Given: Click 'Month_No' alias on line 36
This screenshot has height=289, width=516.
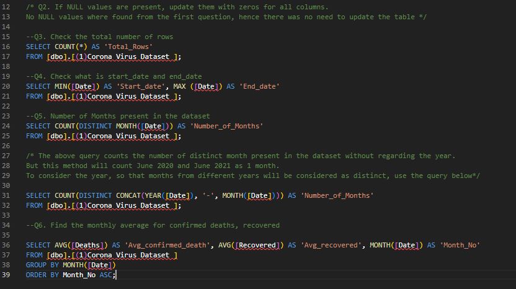Looking at the screenshot, I should (460, 245).
